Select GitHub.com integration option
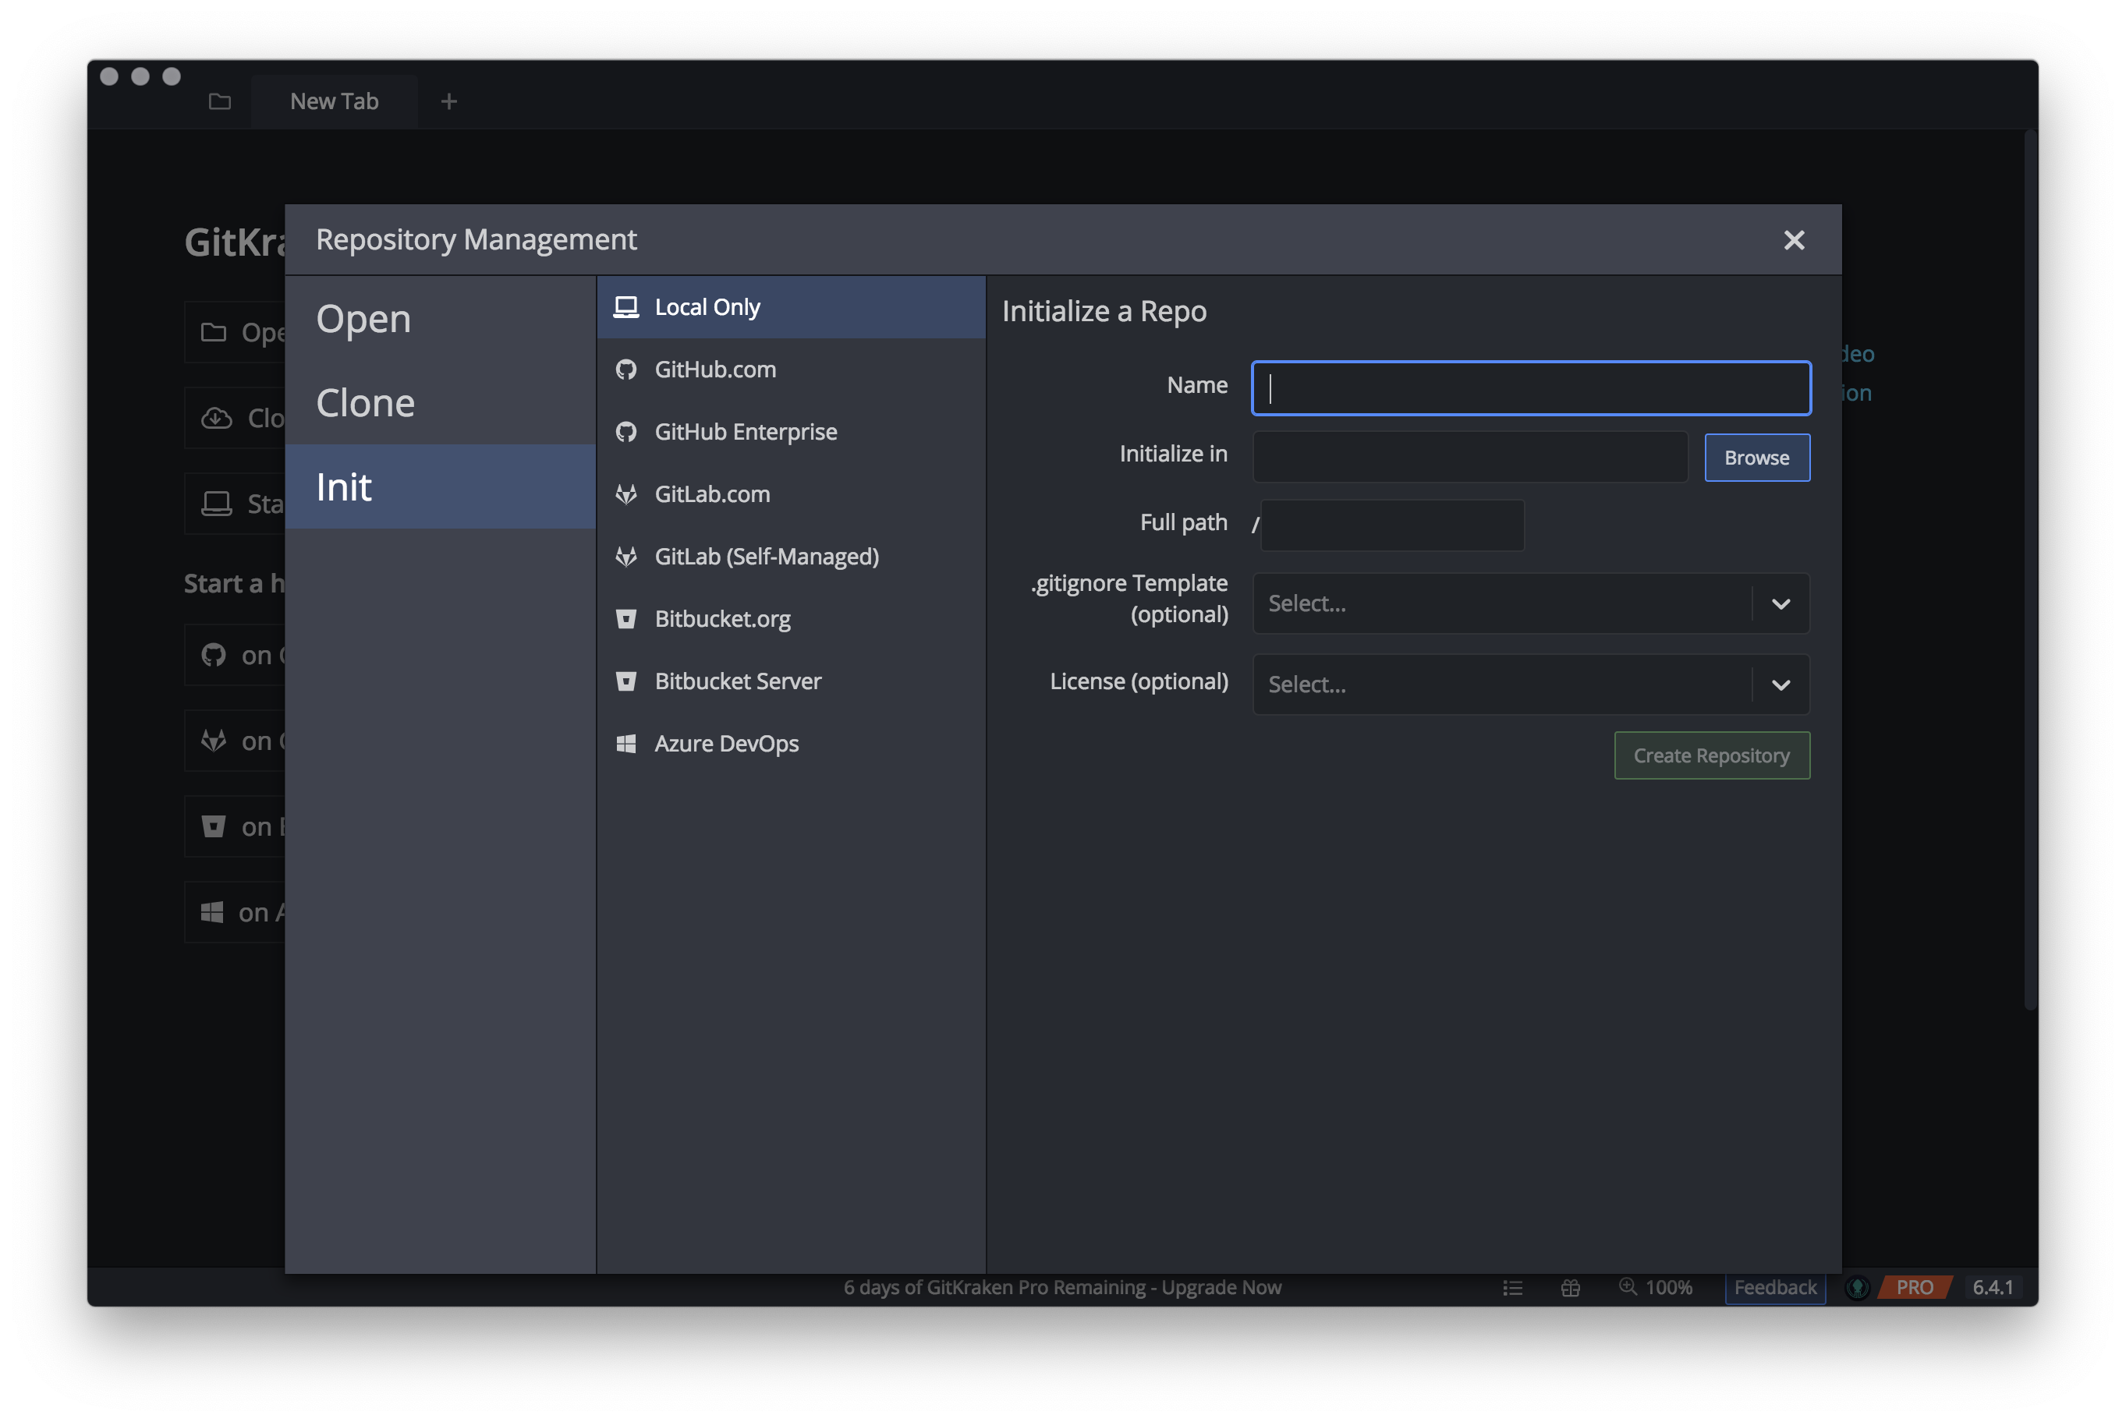Viewport: 2126px width, 1422px height. pos(714,370)
